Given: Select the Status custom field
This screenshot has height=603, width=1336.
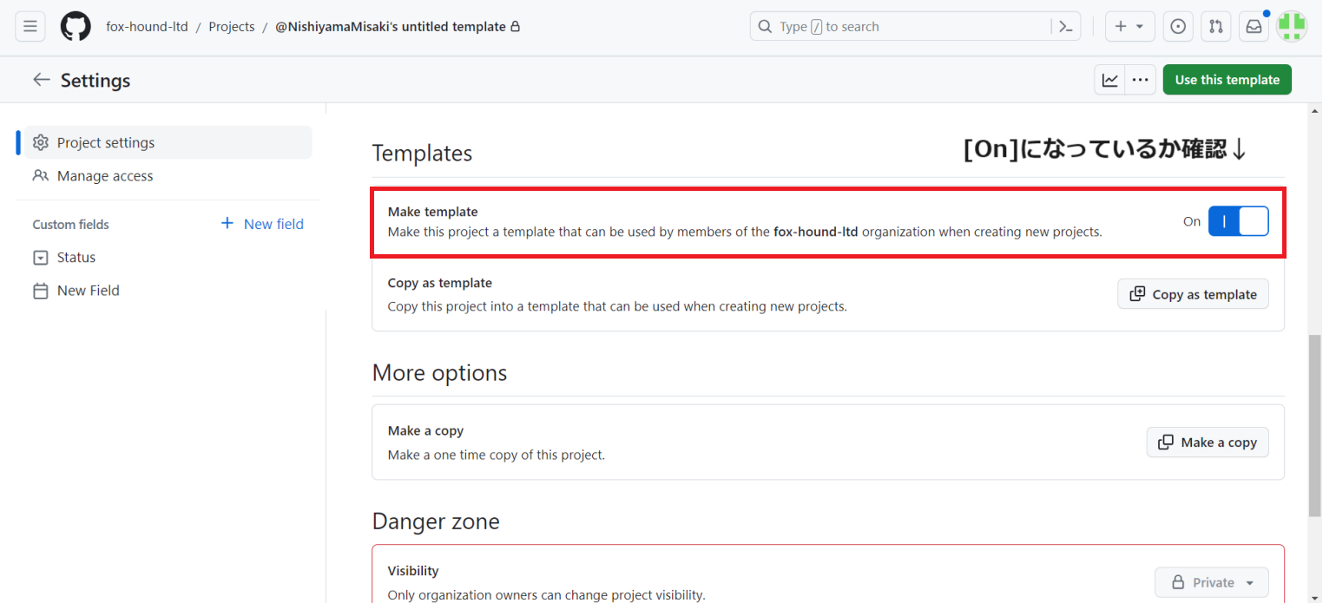Looking at the screenshot, I should [76, 258].
